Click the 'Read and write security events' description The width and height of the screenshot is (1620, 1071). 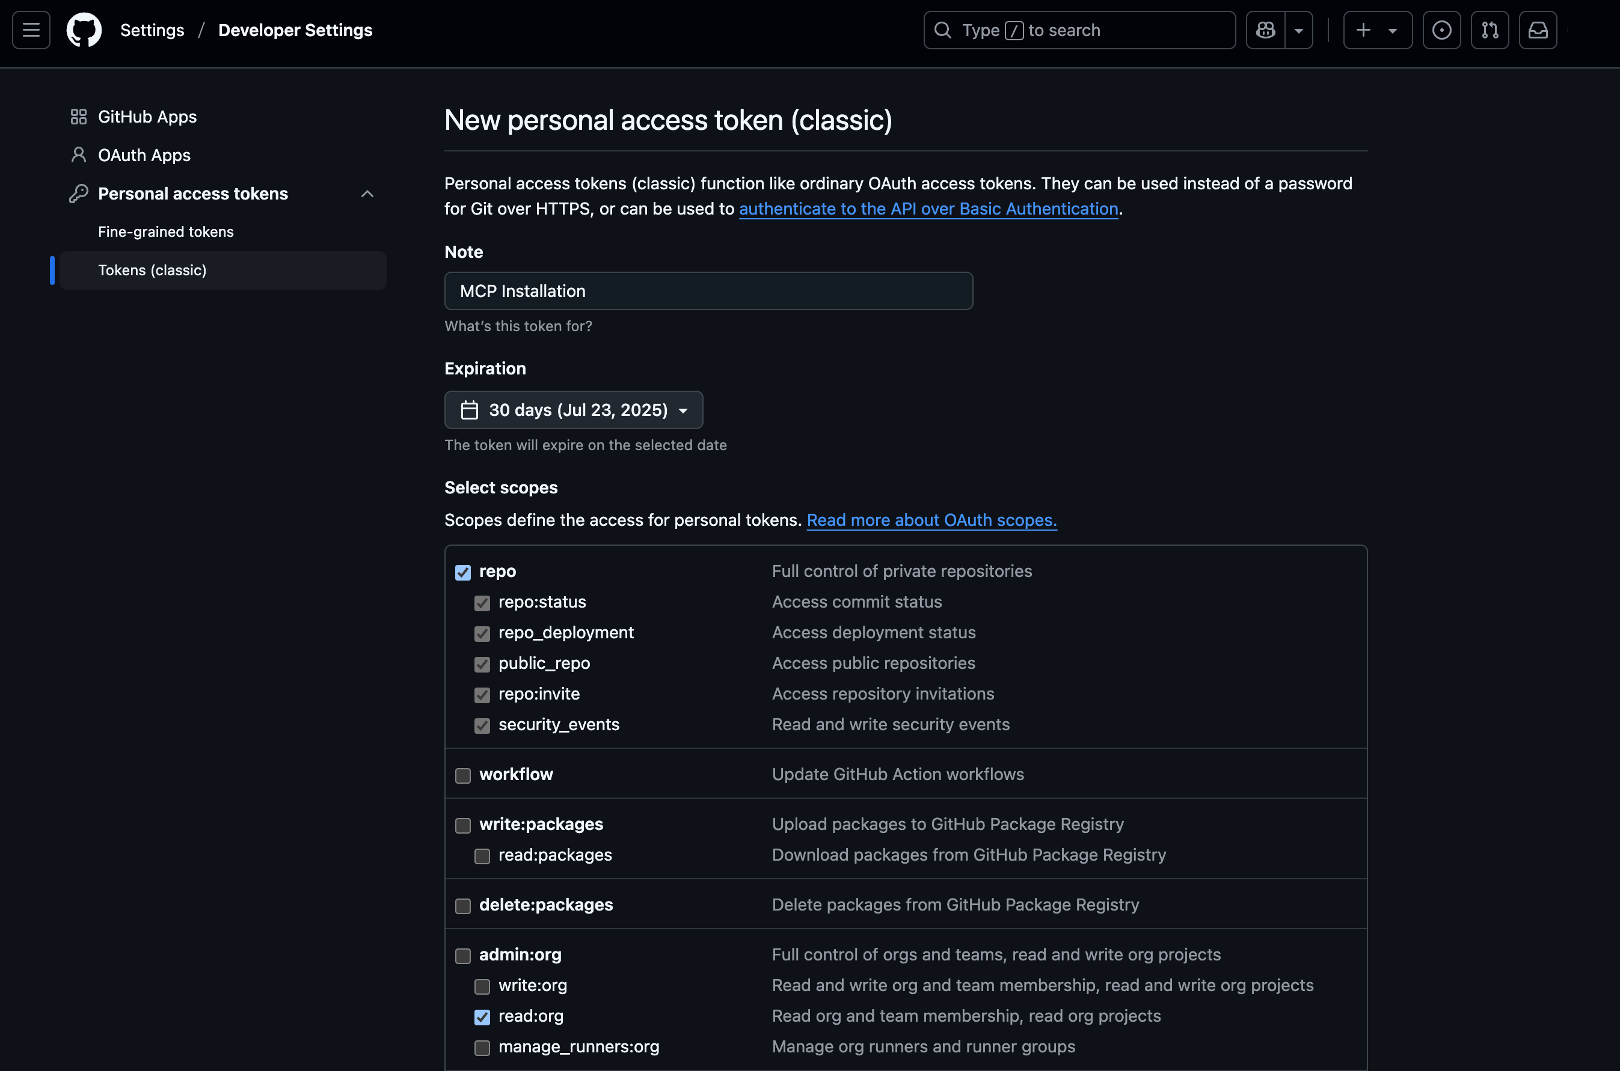[891, 724]
